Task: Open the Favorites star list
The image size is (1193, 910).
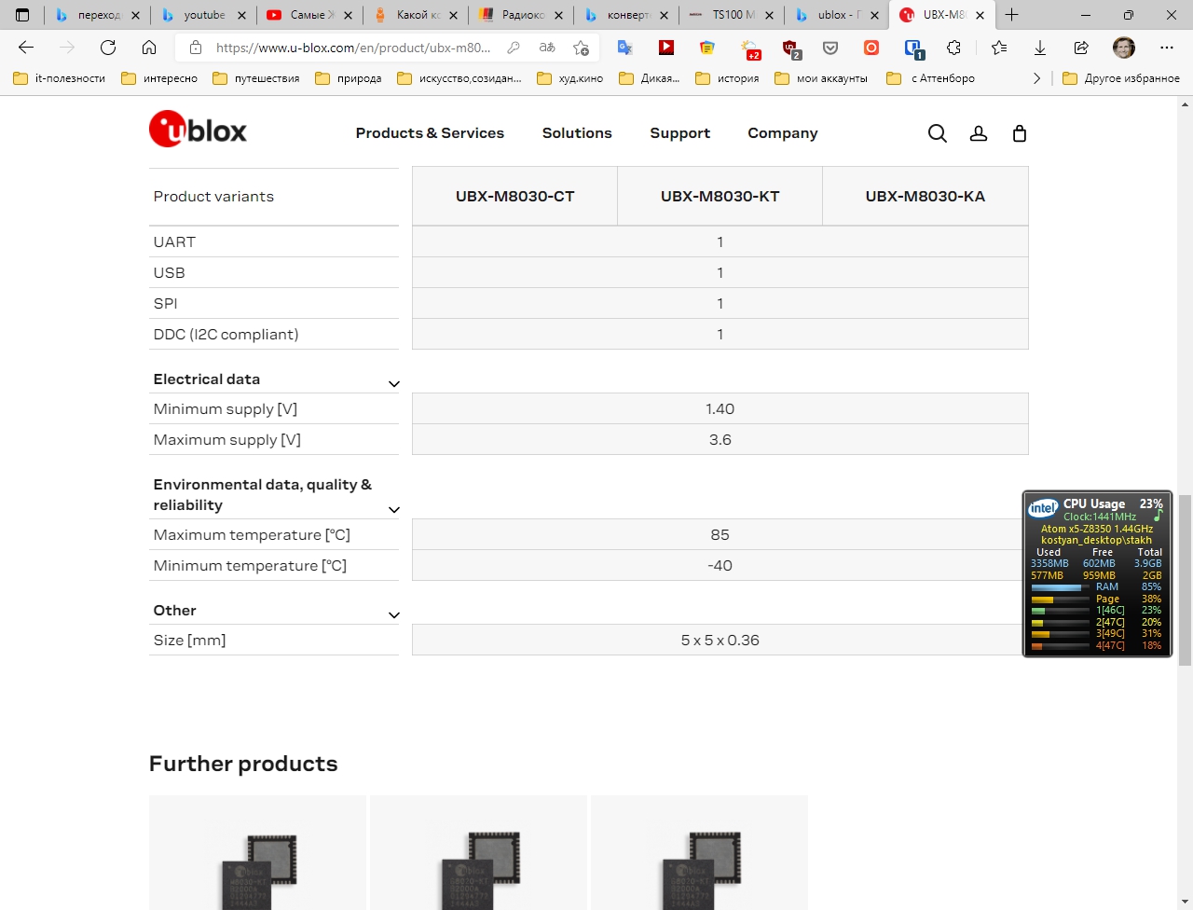Action: 999,48
